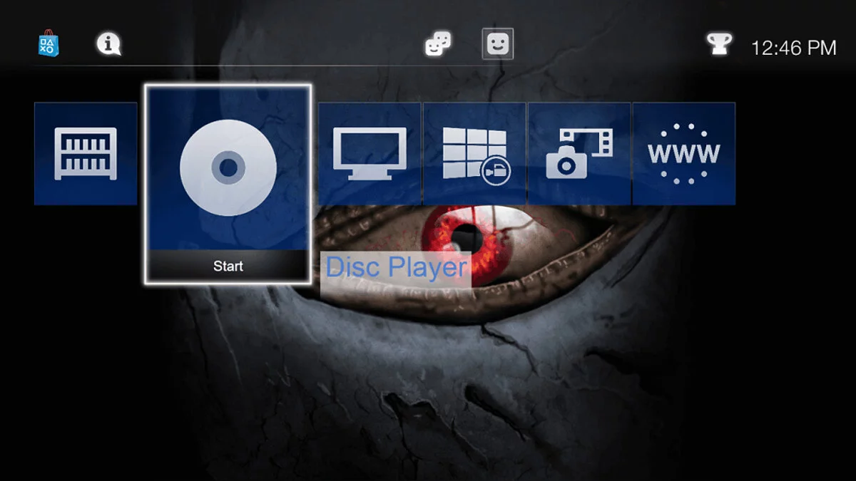This screenshot has width=856, height=481.
Task: Open the Capture Gallery camera tile
Action: click(579, 154)
